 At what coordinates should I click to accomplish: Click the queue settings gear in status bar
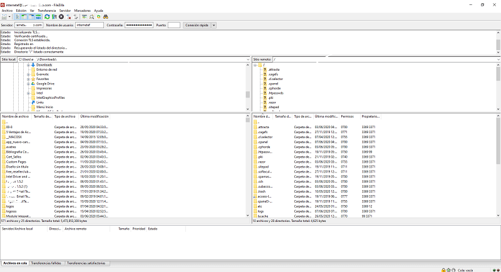click(448, 270)
